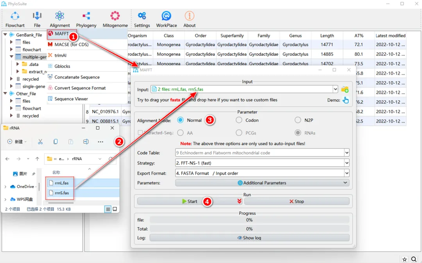Open the Alignment toolbar icon
The width and height of the screenshot is (422, 263).
(x=59, y=20)
